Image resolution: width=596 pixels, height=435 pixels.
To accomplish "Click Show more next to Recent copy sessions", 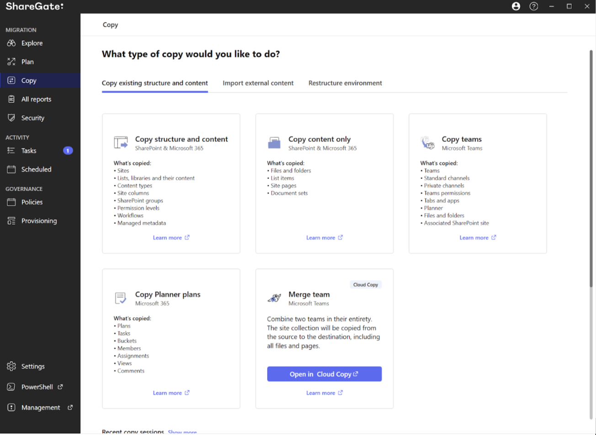I will 182,432.
